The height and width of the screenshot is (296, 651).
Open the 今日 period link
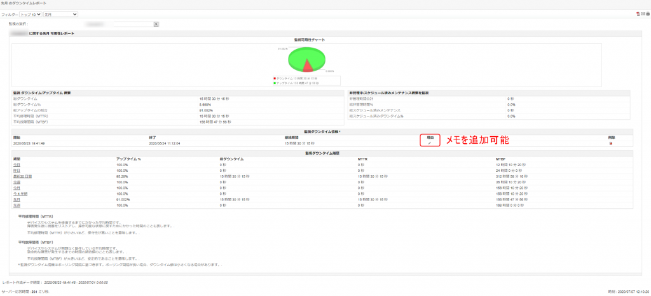17,165
